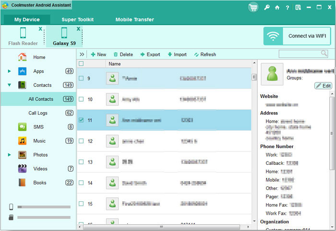Click the contact list vertical scrollbar thumb
The height and width of the screenshot is (231, 336).
click(254, 77)
